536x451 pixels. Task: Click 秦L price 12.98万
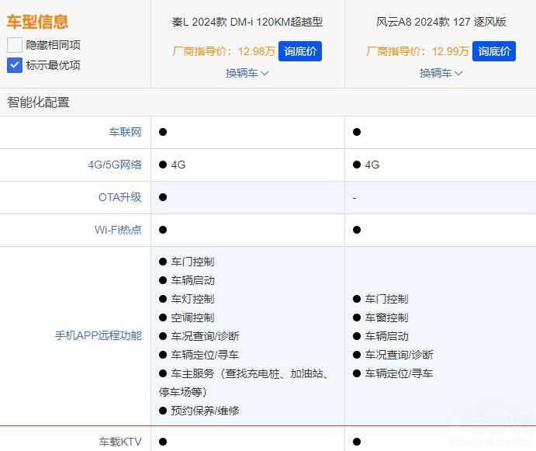click(256, 51)
